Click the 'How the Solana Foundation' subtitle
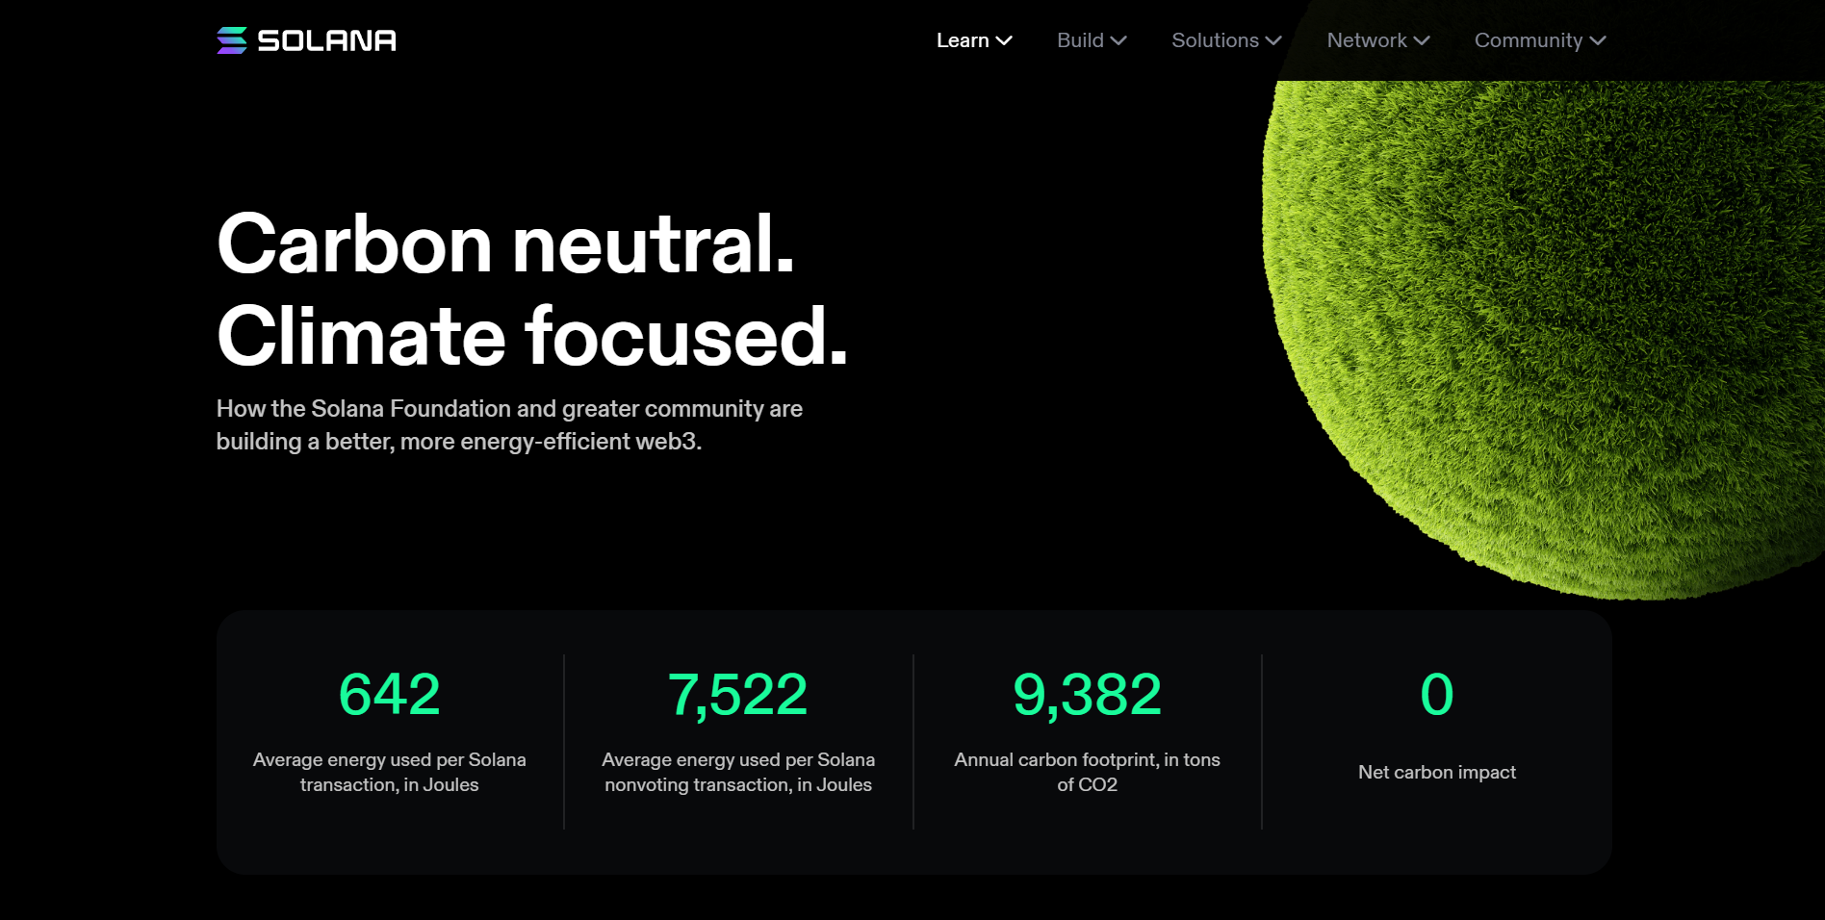This screenshot has width=1825, height=920. pyautogui.click(x=509, y=424)
